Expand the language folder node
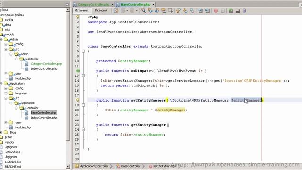Image resolution: width=302 pixels, height=170 pixels. [6, 93]
